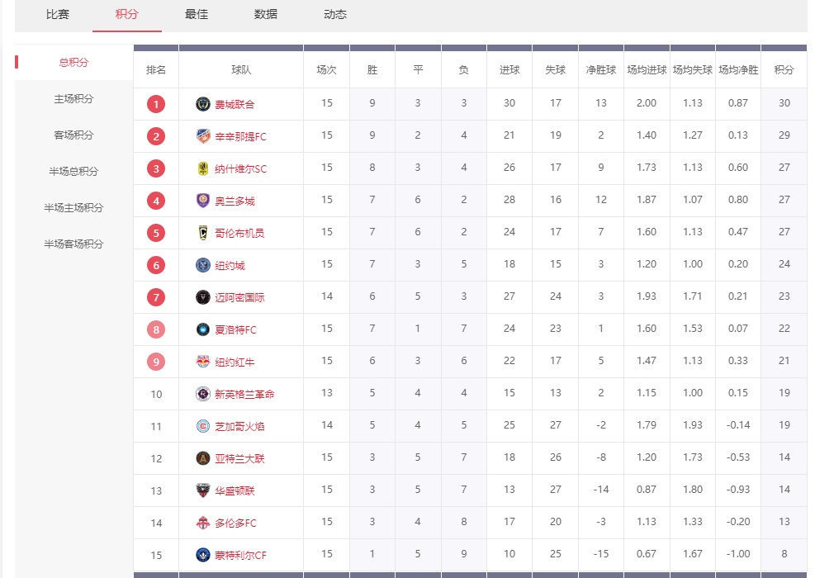Open the 新英格兰革命 team link
Viewport: 815px width, 578px height.
(x=244, y=394)
